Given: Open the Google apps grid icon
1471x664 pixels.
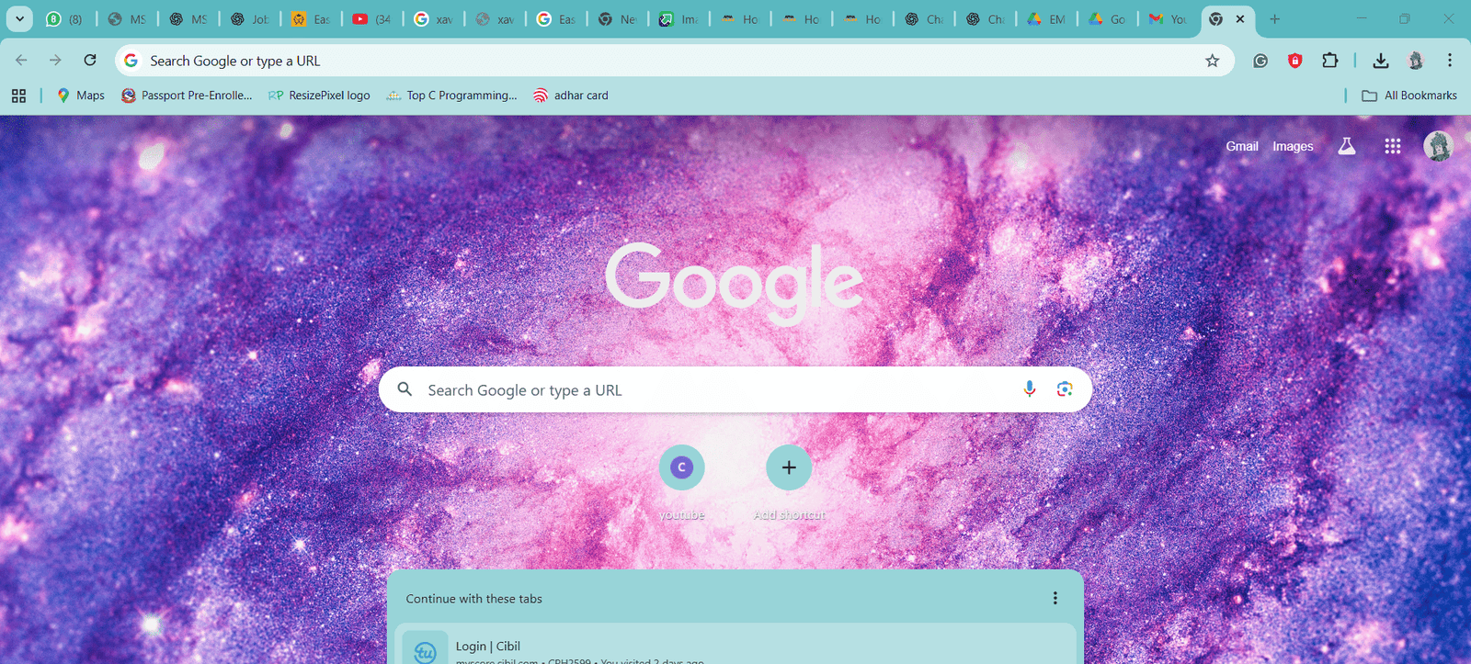Looking at the screenshot, I should (1392, 146).
